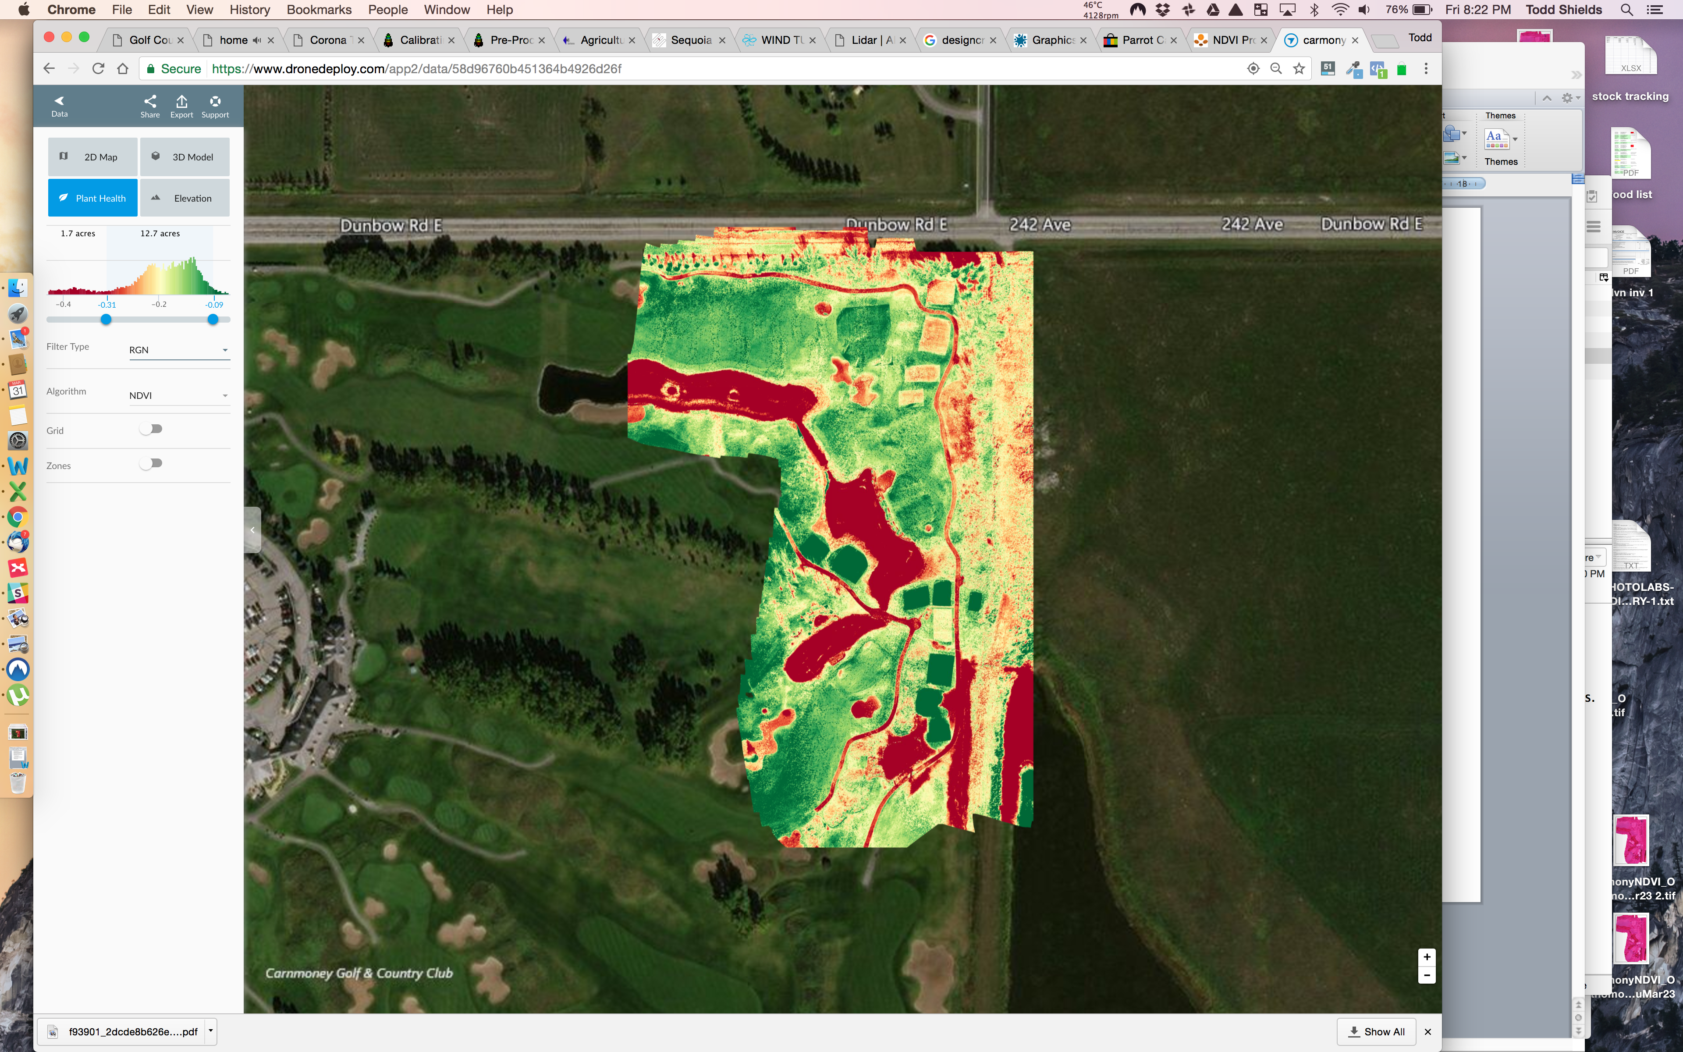Open the Support lifebuoy icon
Image resolution: width=1683 pixels, height=1052 pixels.
215,102
